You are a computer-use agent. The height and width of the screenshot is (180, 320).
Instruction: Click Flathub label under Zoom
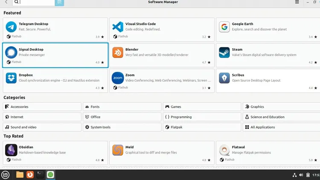pos(123,87)
